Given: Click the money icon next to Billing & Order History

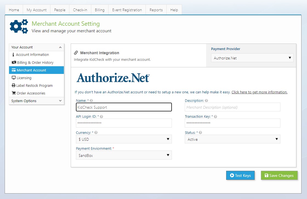Looking at the screenshot, I should (x=14, y=62).
